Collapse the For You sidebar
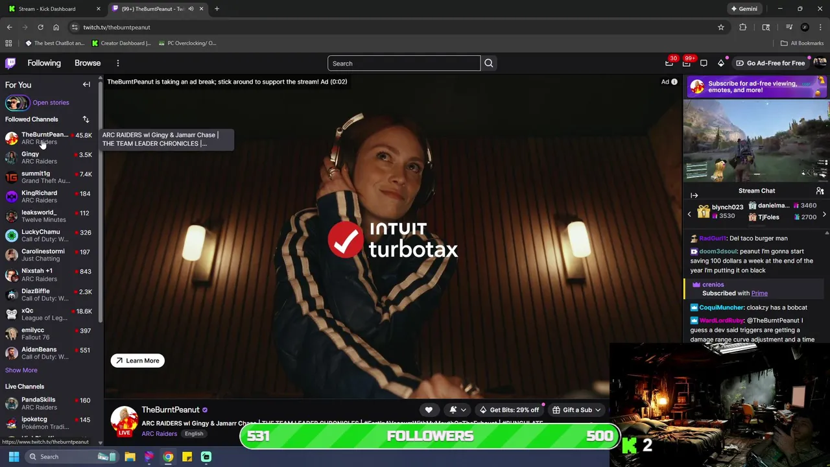830x467 pixels. (86, 84)
